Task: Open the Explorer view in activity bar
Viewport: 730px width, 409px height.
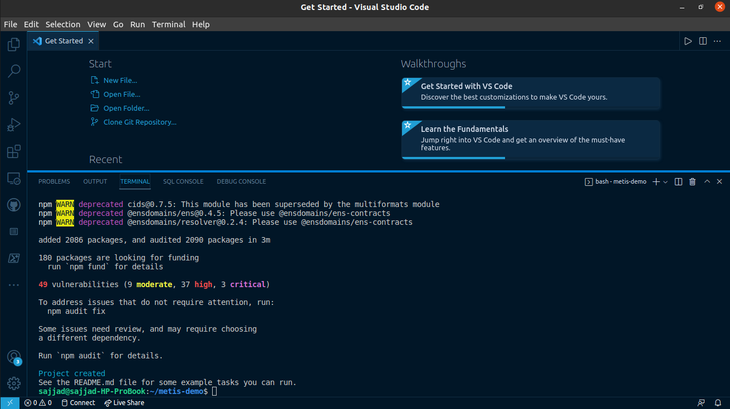Action: coord(14,45)
